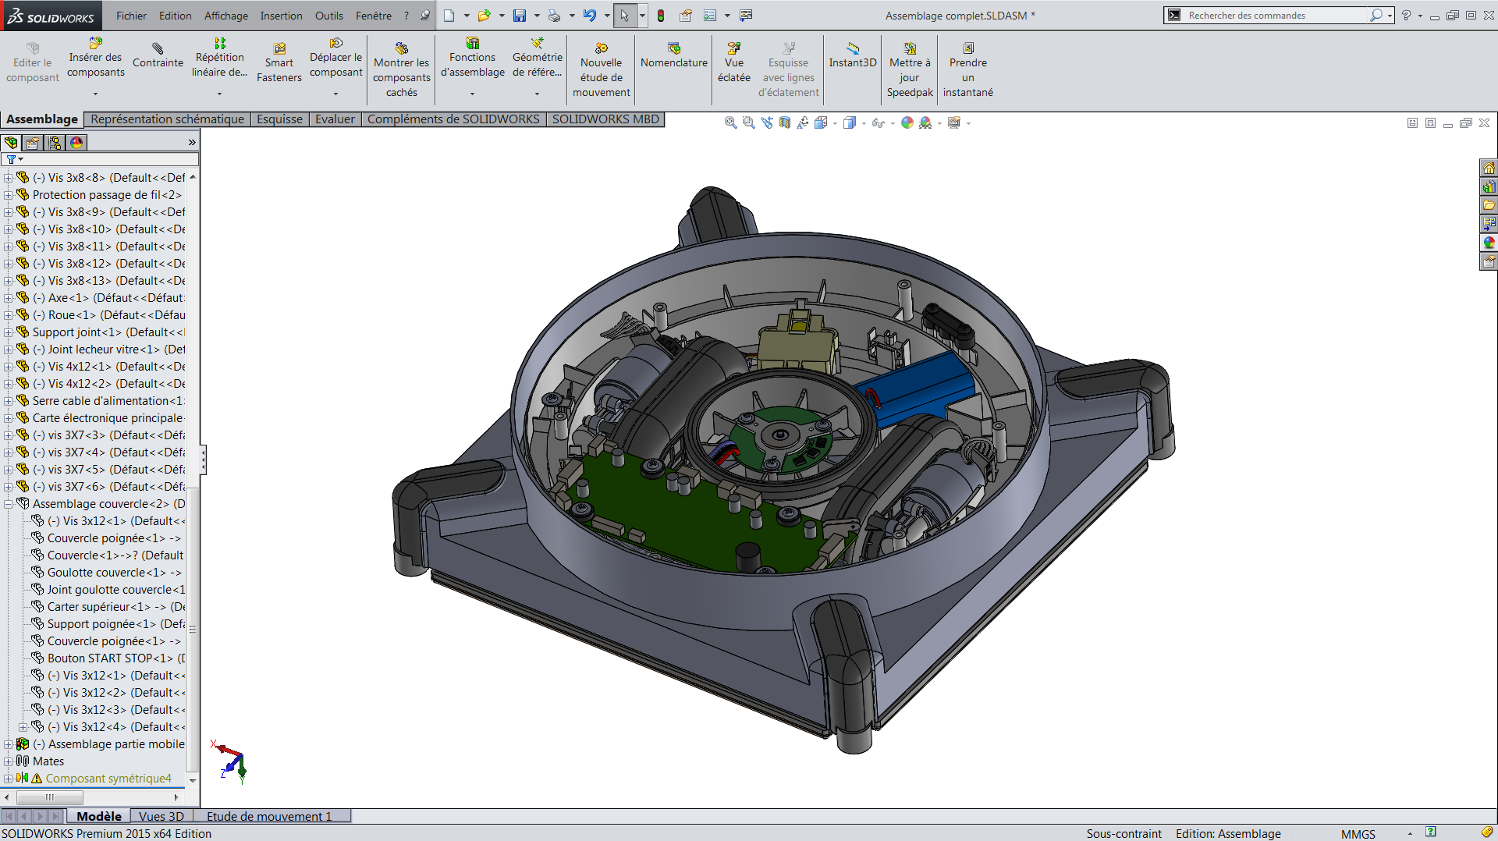Open the Fonctions d'assemblage dropdown arrow

pos(472,94)
